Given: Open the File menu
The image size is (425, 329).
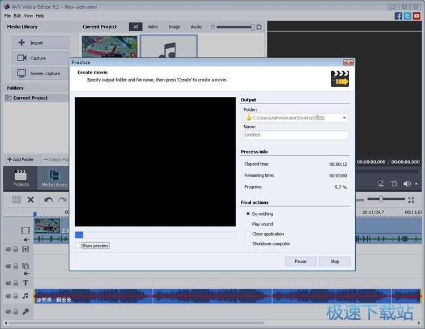Looking at the screenshot, I should [x=7, y=16].
